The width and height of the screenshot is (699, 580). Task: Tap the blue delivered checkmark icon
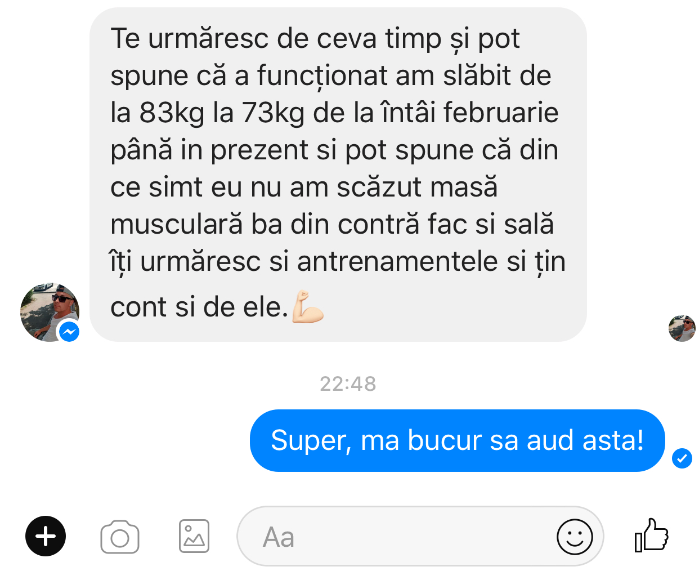(x=682, y=458)
